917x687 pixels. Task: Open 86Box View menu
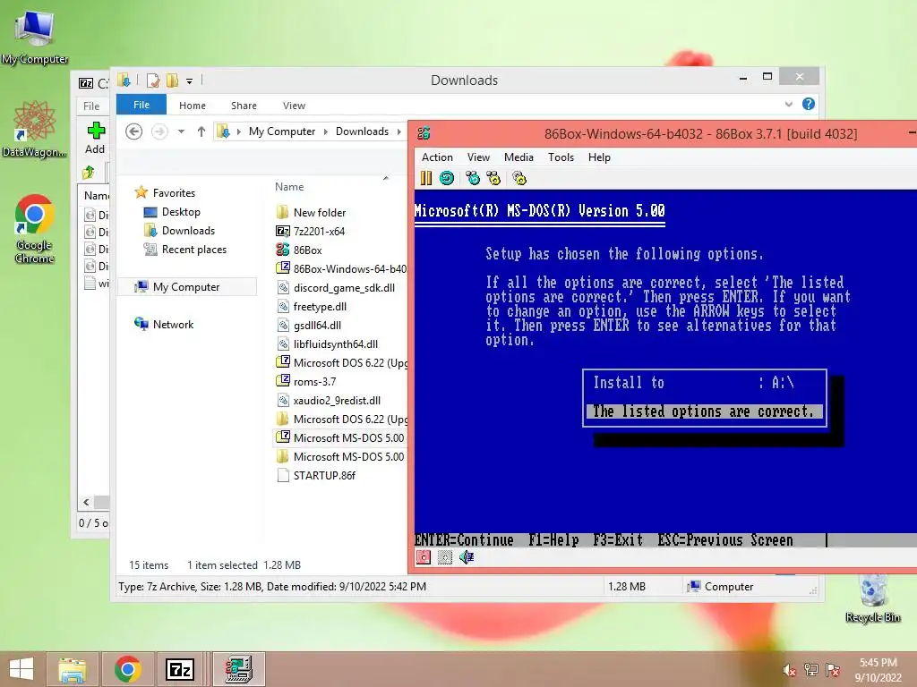point(478,157)
